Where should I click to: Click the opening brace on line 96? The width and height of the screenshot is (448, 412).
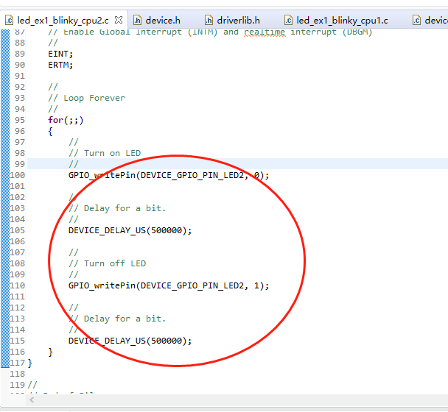point(51,132)
